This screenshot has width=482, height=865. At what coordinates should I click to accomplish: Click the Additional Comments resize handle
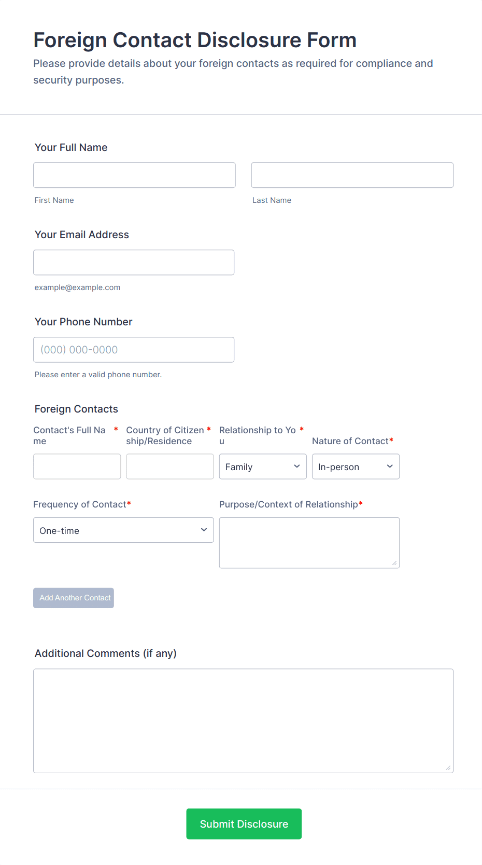click(448, 768)
